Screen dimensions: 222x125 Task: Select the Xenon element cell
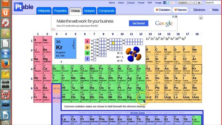click(x=197, y=79)
